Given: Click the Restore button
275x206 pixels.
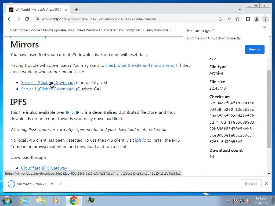Looking at the screenshot, I should (255, 49).
